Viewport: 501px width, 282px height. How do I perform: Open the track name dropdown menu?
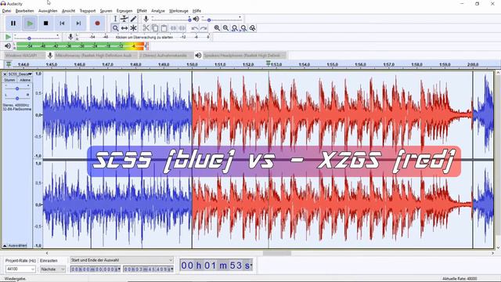[x=20, y=74]
